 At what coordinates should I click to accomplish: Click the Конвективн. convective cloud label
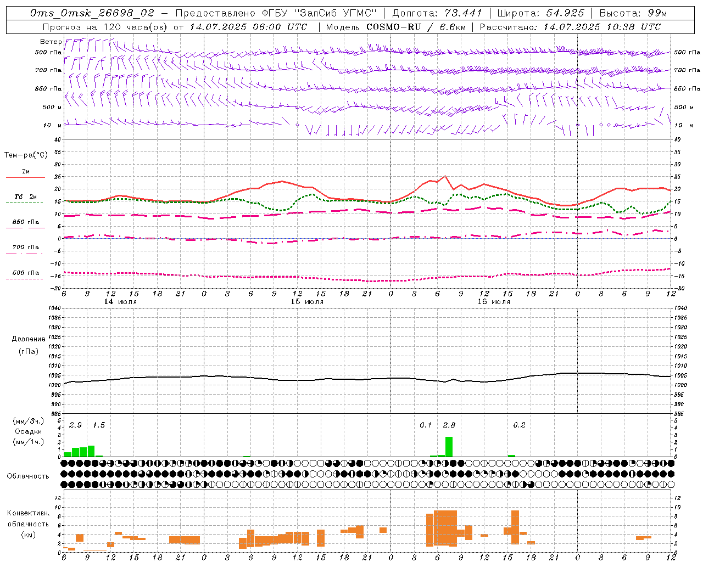pos(28,513)
